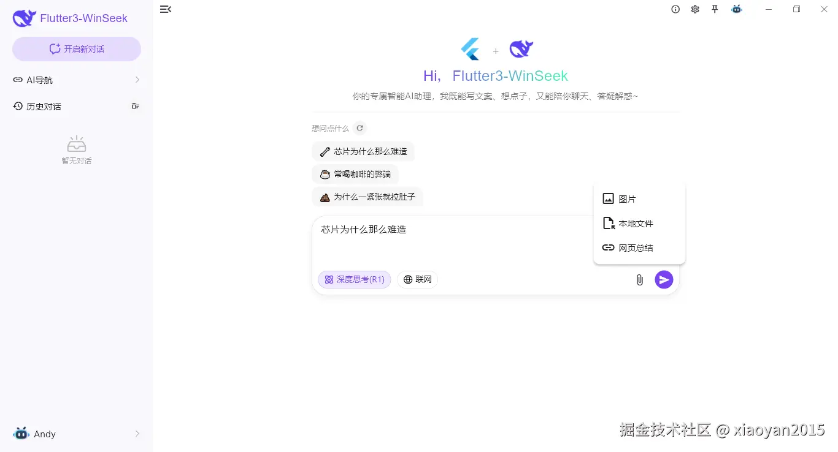Select suggestion 常喝咖啡的弊端
The width and height of the screenshot is (838, 452).
coord(356,174)
